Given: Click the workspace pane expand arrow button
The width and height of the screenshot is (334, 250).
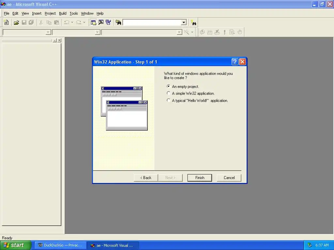Looking at the screenshot, I should (x=55, y=40).
